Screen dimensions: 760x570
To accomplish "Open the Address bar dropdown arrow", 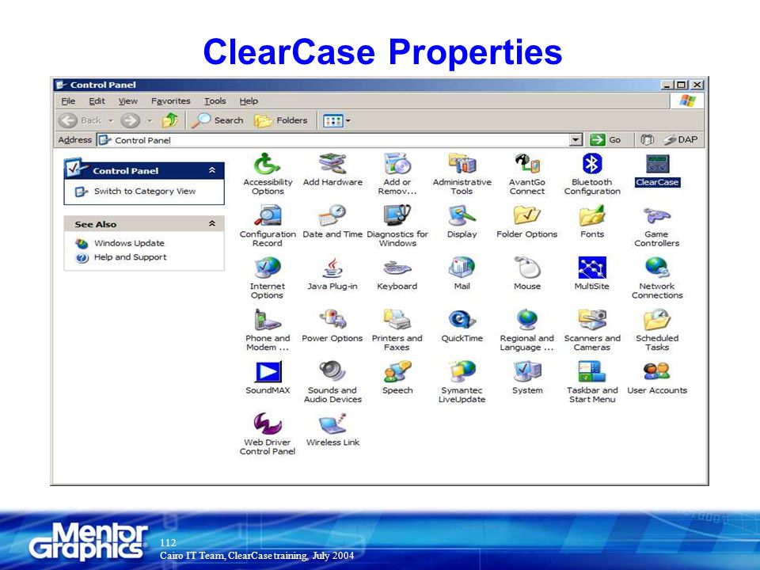I will coord(576,140).
